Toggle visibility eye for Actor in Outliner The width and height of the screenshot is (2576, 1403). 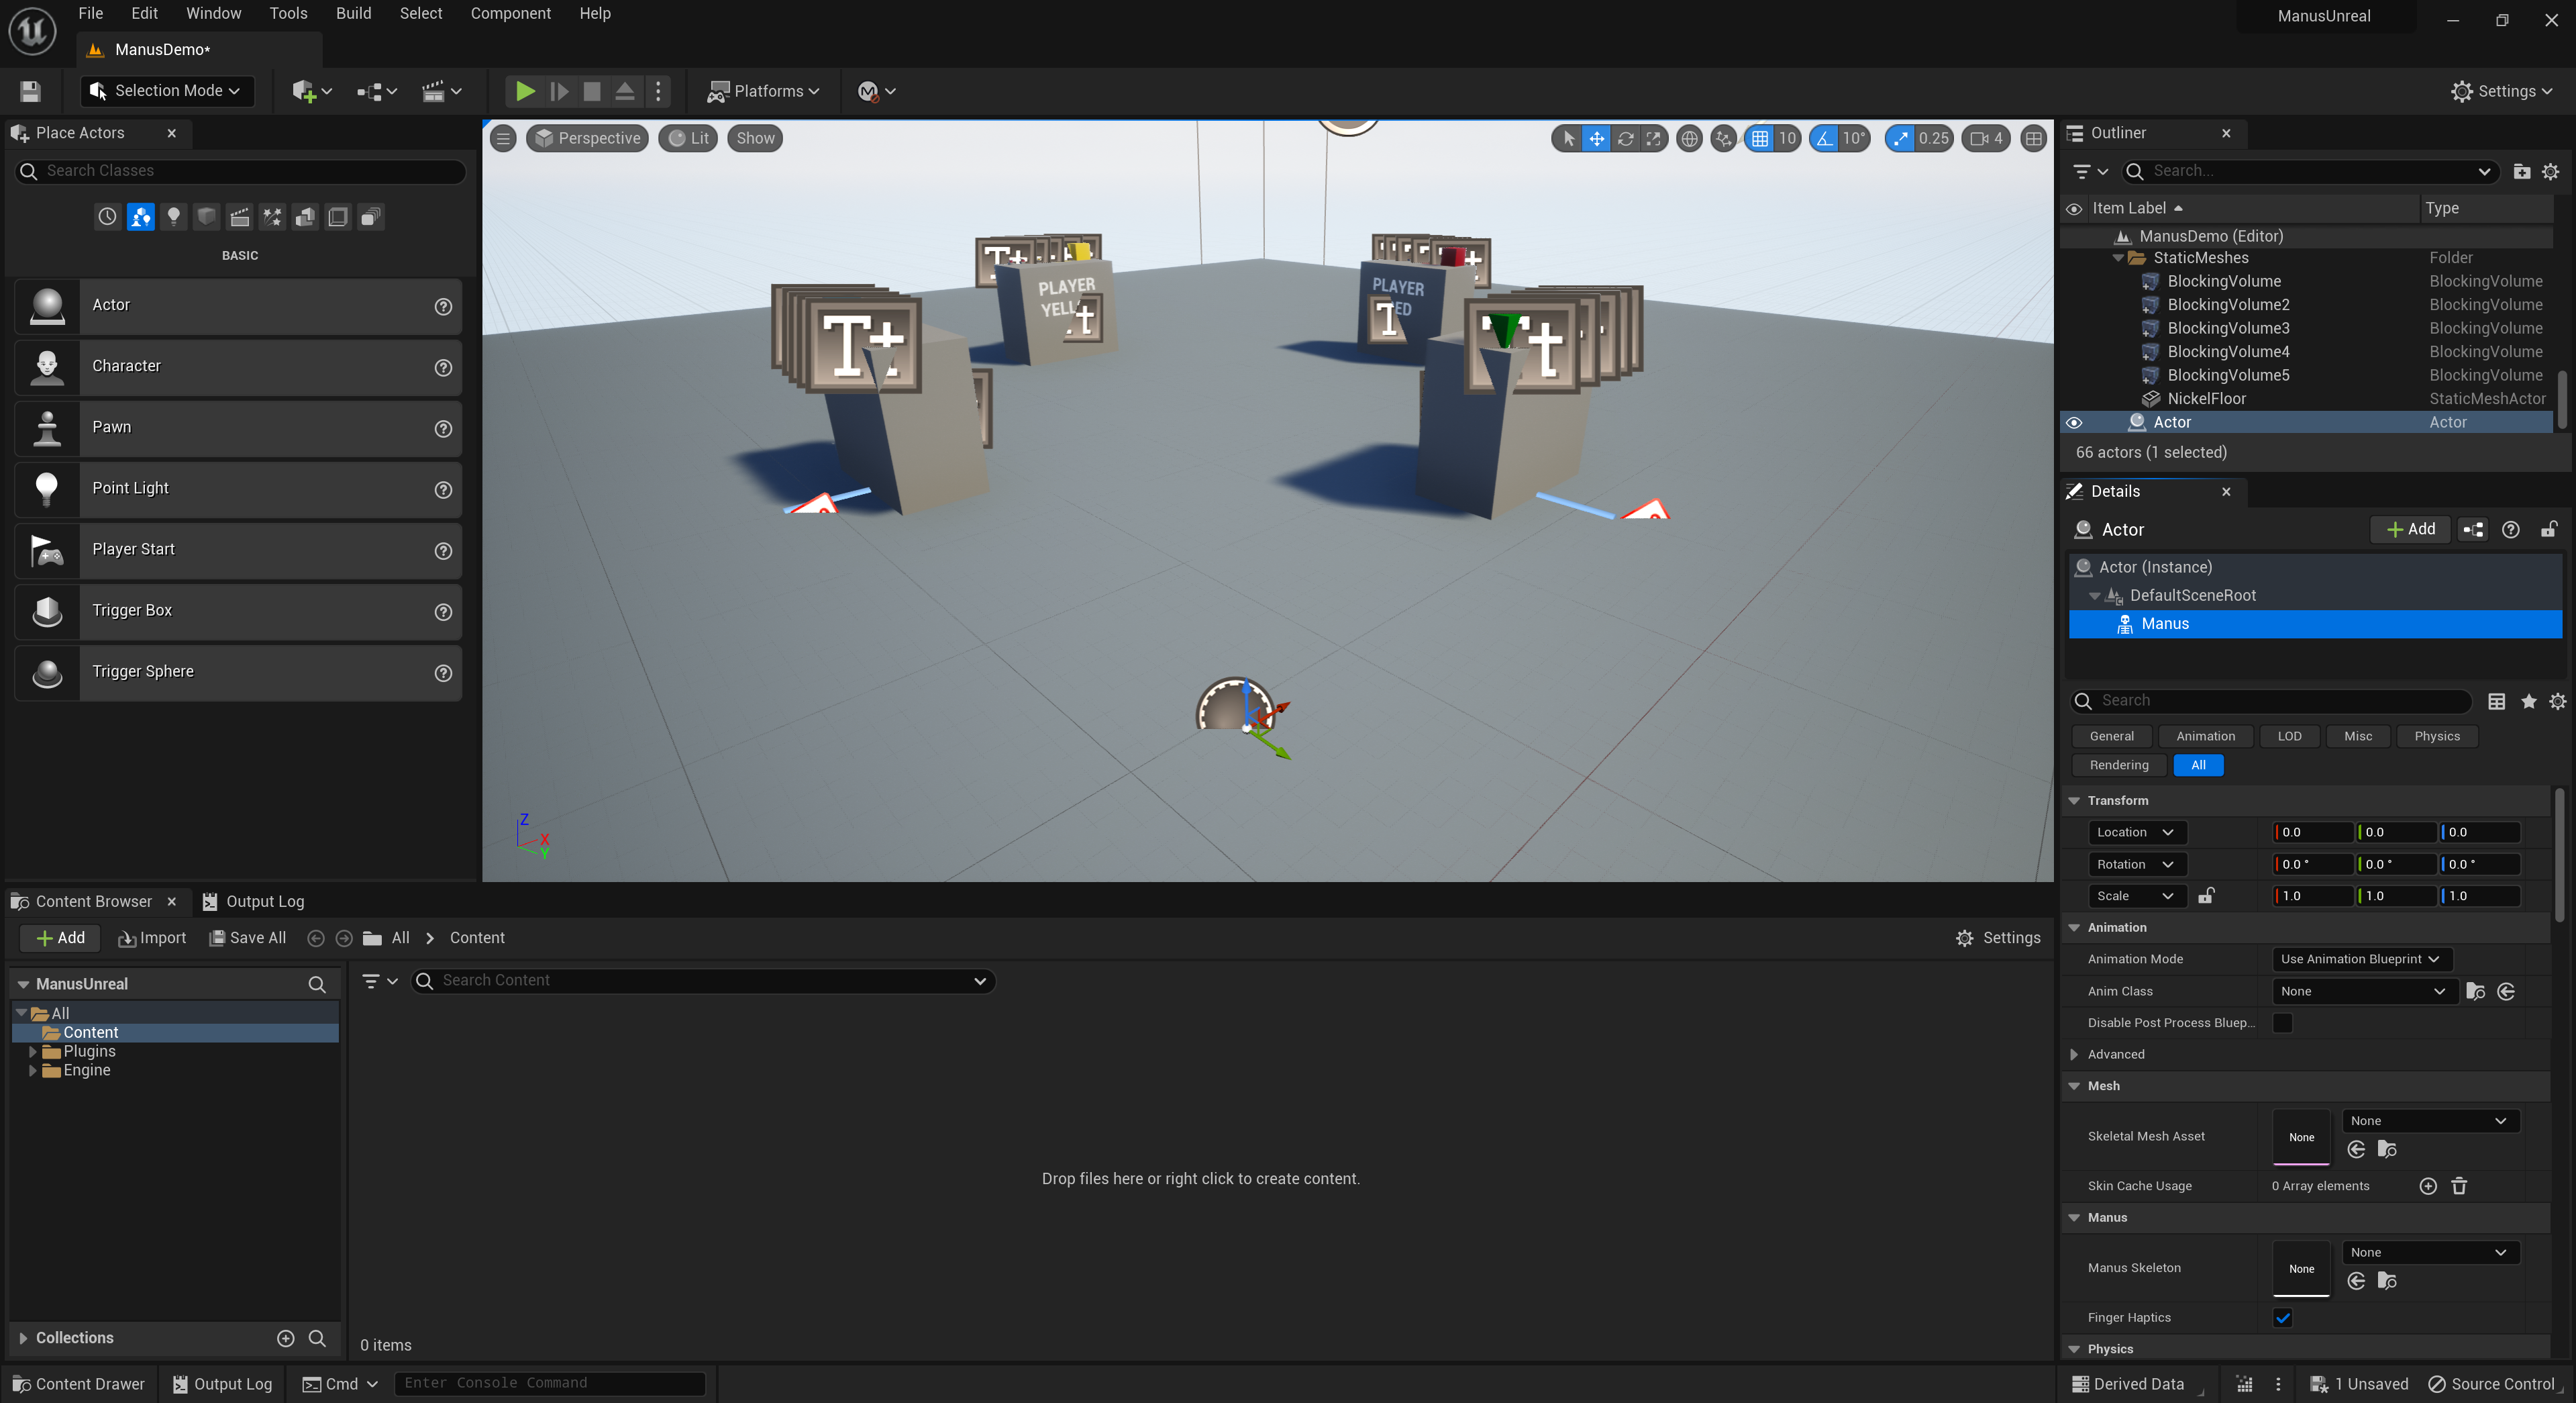point(2074,422)
